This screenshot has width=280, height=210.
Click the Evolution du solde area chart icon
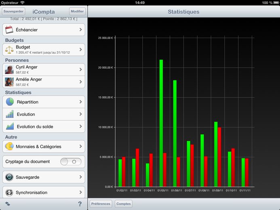[10, 126]
